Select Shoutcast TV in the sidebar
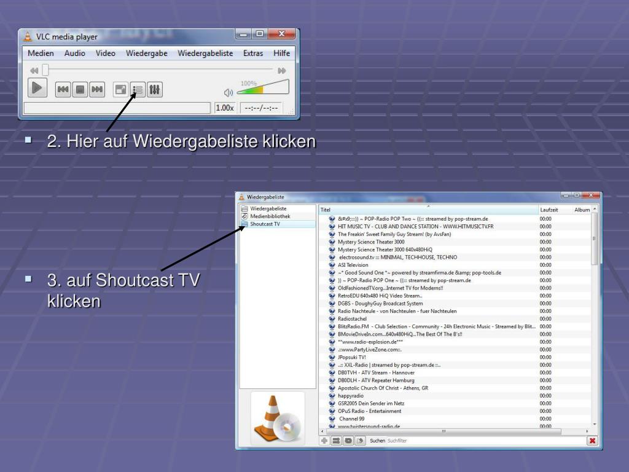 [x=278, y=224]
